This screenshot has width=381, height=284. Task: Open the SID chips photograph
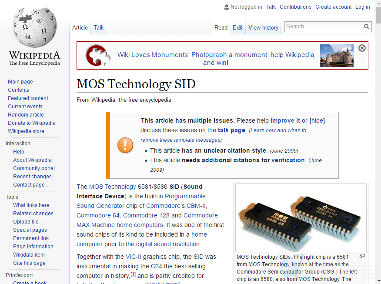301,218
